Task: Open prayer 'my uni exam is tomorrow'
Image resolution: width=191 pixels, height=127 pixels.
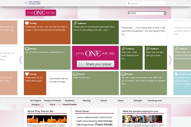Action: coord(47,58)
